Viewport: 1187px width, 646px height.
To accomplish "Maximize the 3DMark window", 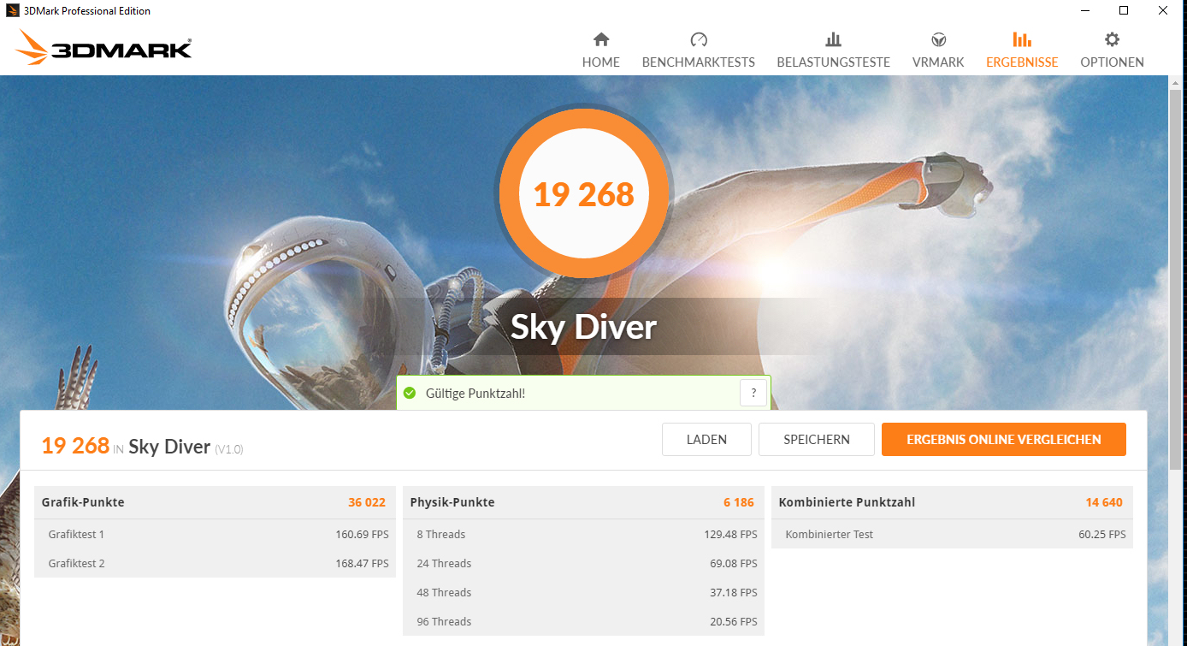I will [1124, 11].
